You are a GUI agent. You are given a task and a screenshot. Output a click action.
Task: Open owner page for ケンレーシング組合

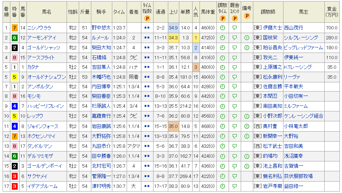point(303,116)
